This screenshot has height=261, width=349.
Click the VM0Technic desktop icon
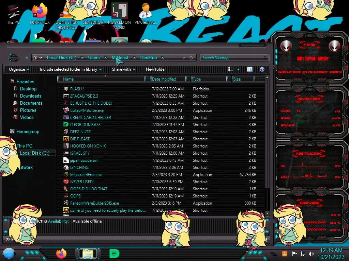pos(146,14)
